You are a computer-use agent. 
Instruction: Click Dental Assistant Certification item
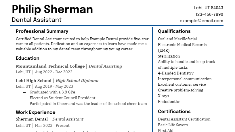pos(184,119)
